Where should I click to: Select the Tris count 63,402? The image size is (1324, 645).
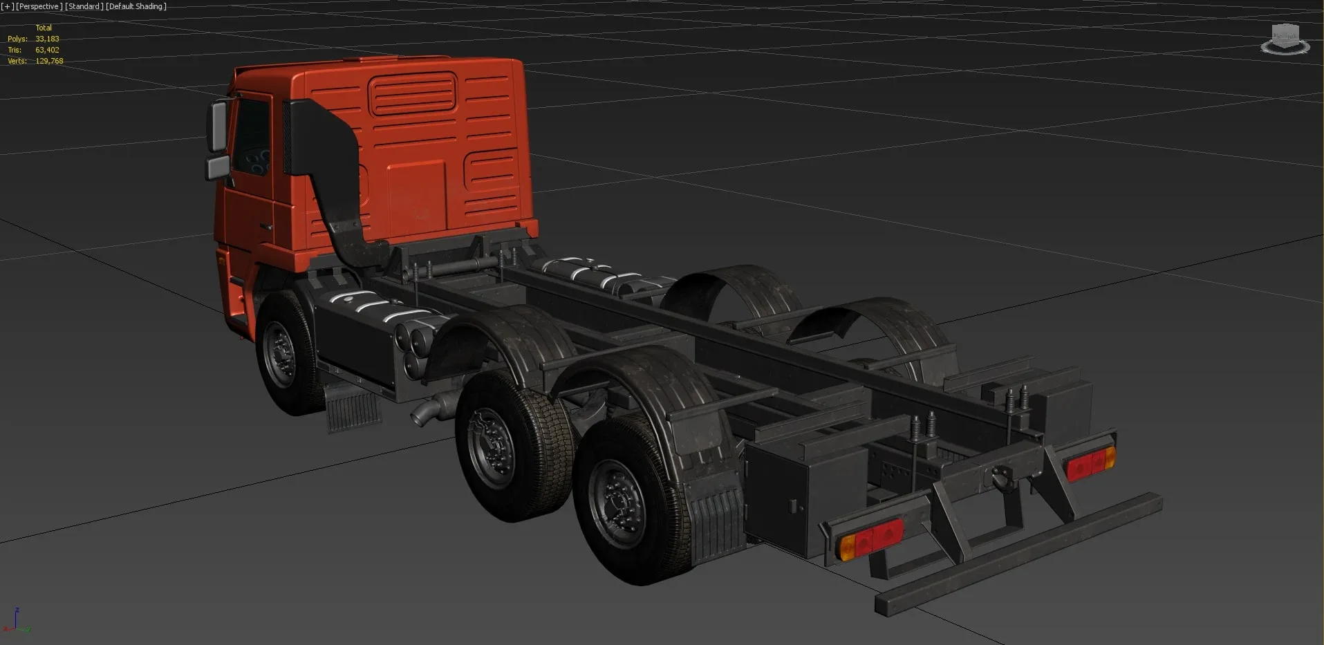[x=47, y=50]
